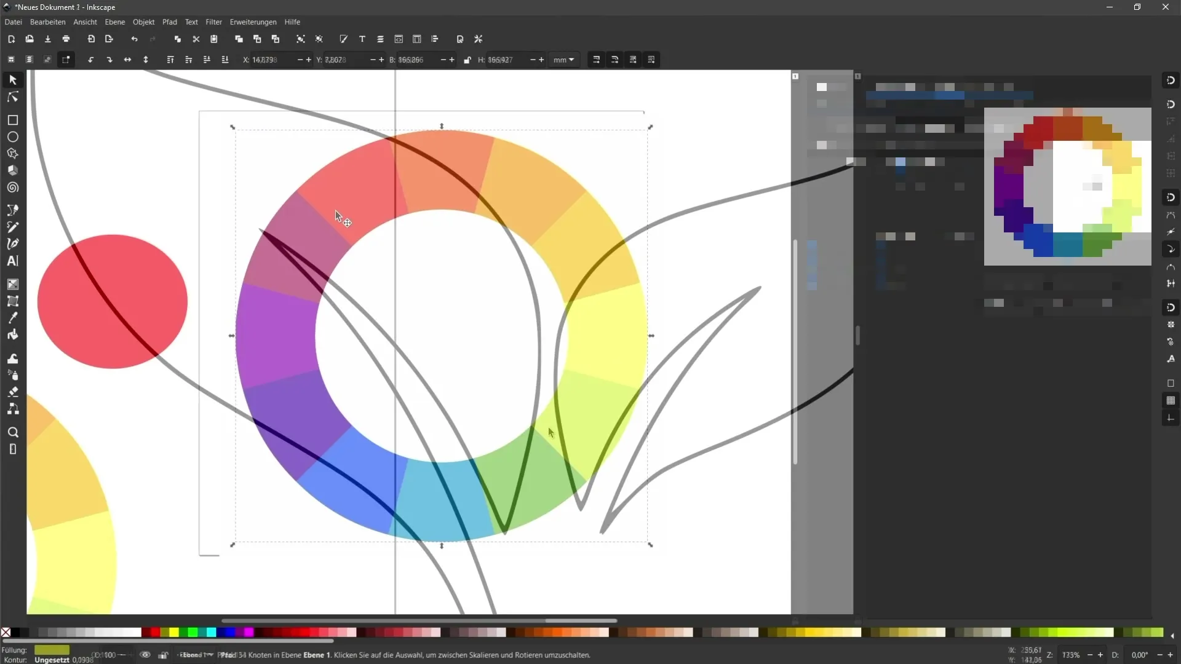The width and height of the screenshot is (1181, 664).
Task: Open Inkscape preferences wrench icon
Action: coord(479,39)
